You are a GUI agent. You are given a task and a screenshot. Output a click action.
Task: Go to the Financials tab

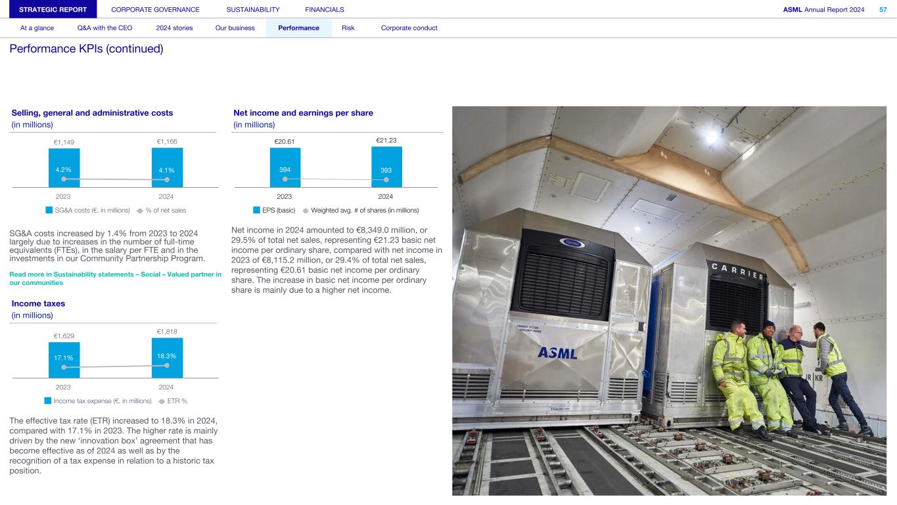point(325,9)
